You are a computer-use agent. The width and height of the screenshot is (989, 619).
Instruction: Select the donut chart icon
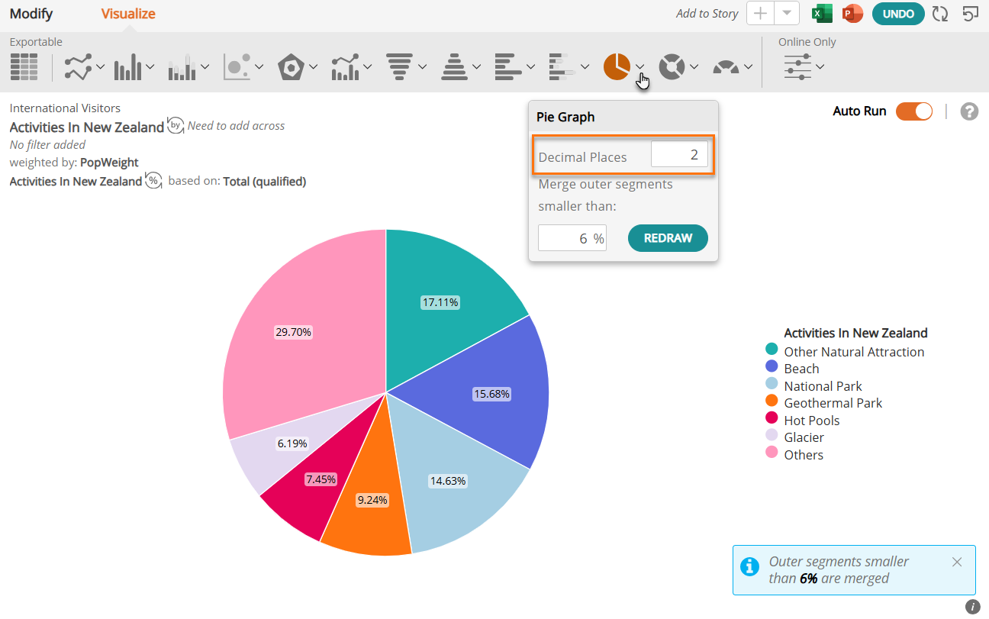(672, 67)
